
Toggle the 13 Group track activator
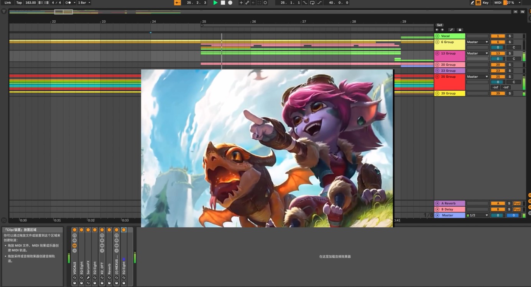point(498,54)
